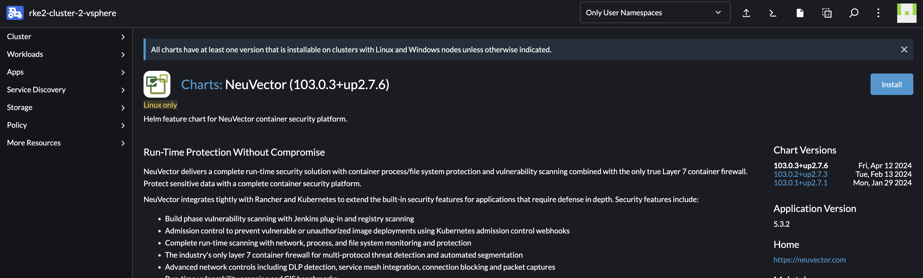This screenshot has width=923, height=278.
Task: Expand the Workloads sidebar section
Action: (66, 54)
